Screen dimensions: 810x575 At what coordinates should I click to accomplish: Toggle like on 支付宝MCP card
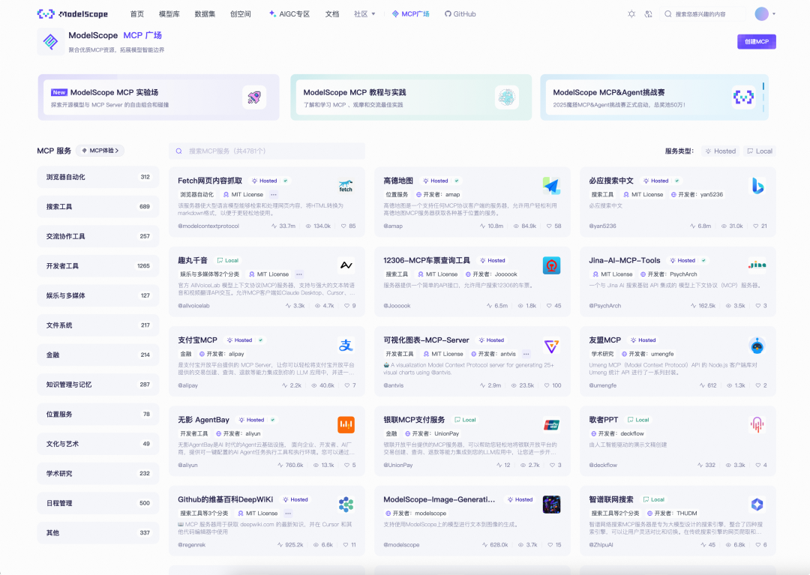pyautogui.click(x=347, y=385)
